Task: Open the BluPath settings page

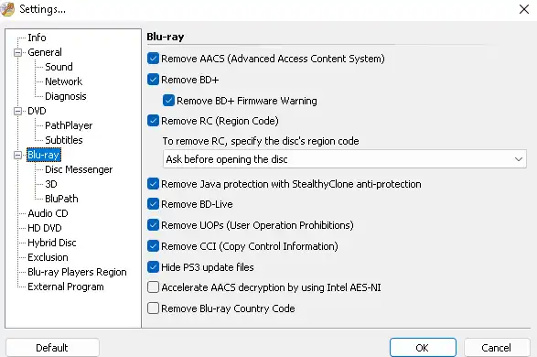Action: pos(61,199)
